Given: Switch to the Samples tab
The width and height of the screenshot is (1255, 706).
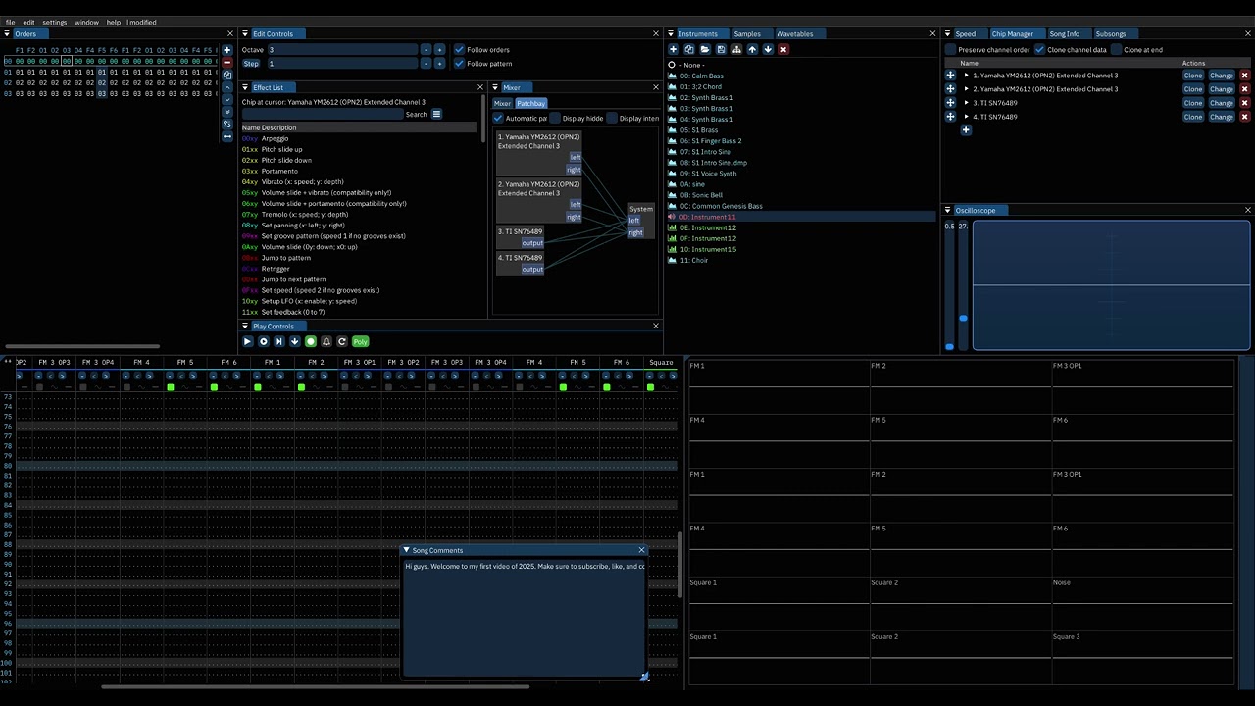Looking at the screenshot, I should tap(747, 33).
